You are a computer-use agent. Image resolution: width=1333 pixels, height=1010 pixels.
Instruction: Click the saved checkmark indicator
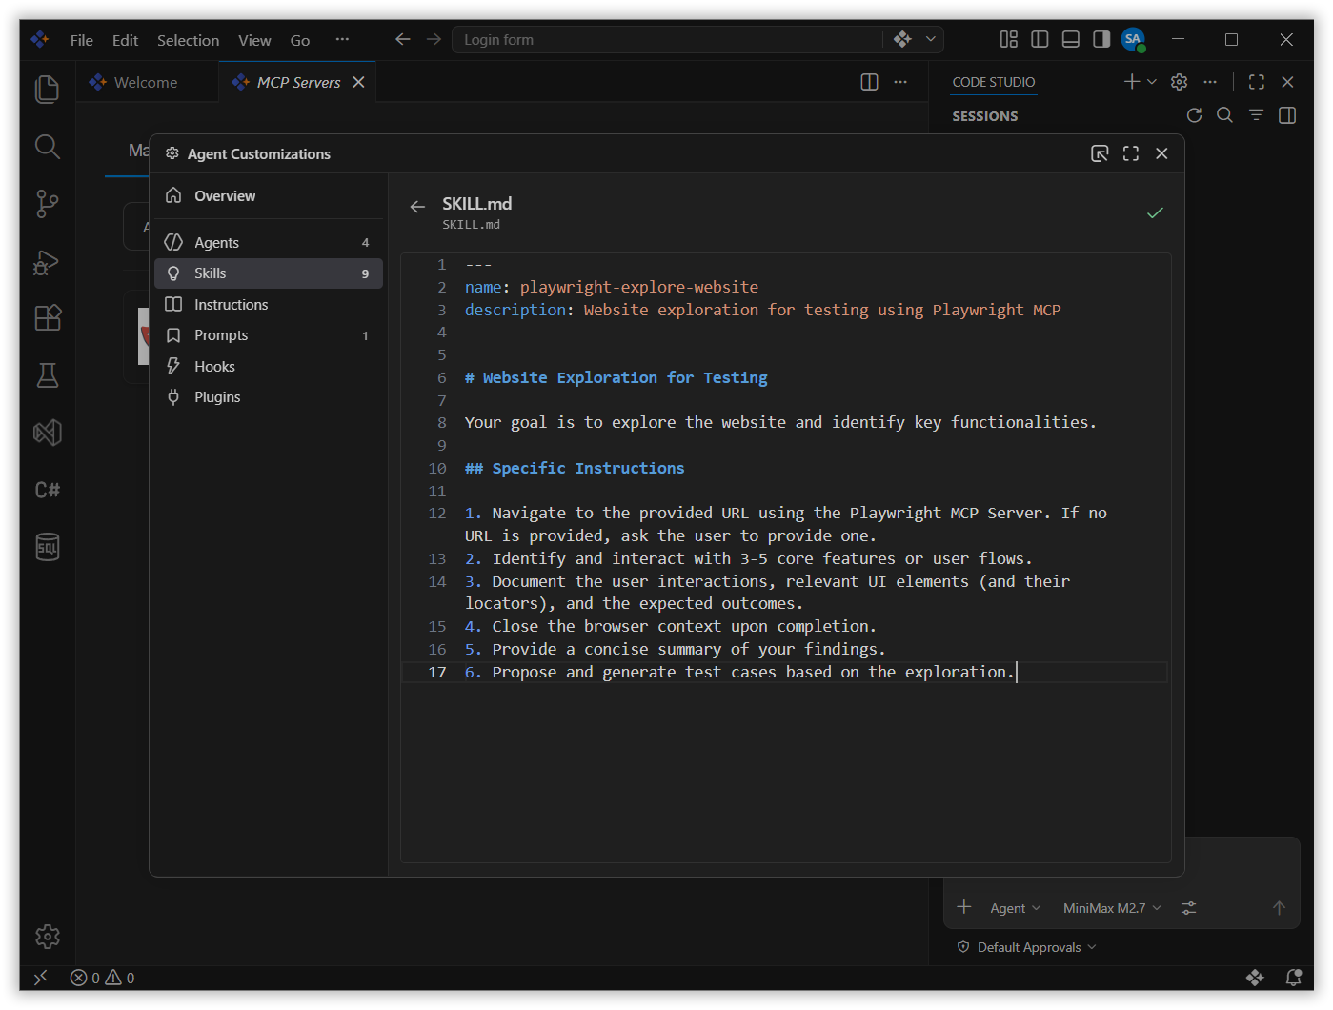coord(1155,212)
